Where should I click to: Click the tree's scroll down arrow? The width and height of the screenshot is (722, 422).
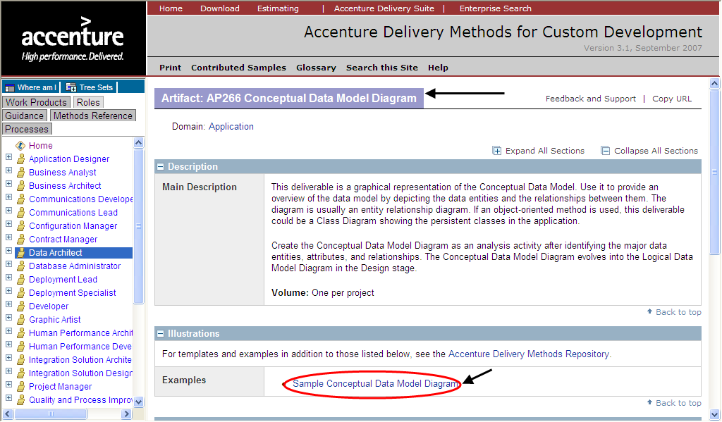tap(139, 402)
